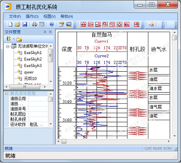Click the 油田公司 value field
This screenshot has height=163, width=181.
[38, 99]
